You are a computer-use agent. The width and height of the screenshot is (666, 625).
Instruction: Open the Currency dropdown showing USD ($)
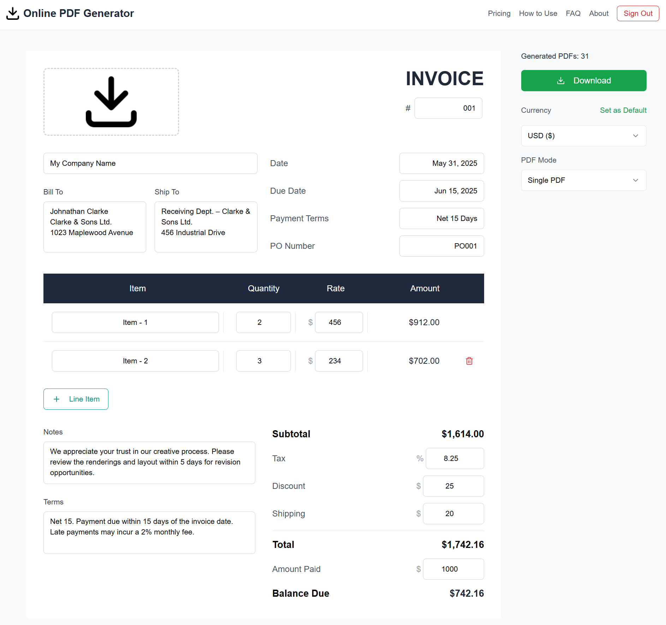coord(584,136)
